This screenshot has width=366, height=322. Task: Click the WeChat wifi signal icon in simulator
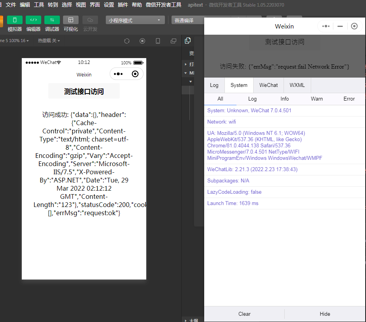pos(59,62)
